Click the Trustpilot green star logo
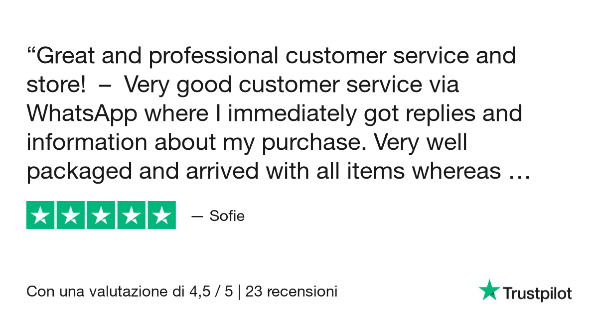Image resolution: width=598 pixels, height=312 pixels. click(489, 290)
